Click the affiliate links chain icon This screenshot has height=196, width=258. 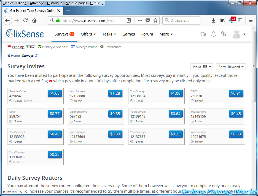(223, 34)
